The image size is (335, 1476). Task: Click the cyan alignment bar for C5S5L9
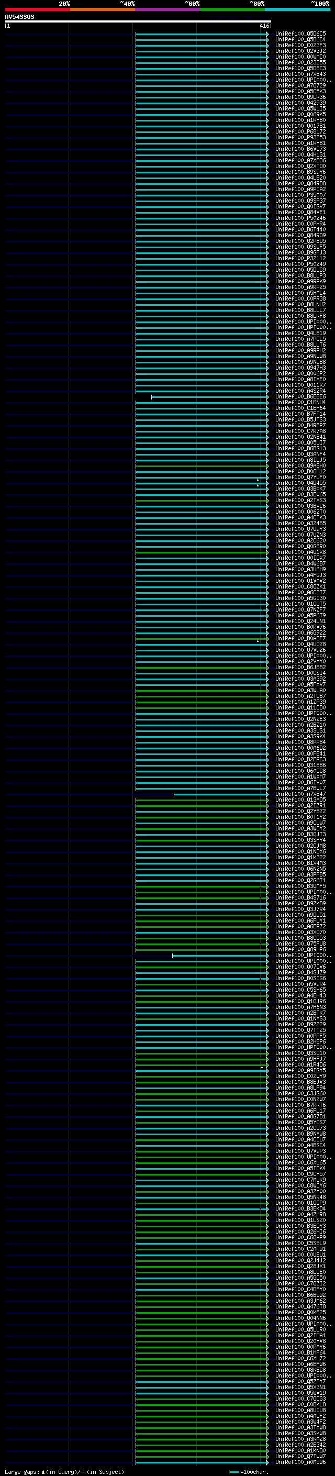(x=202, y=1244)
